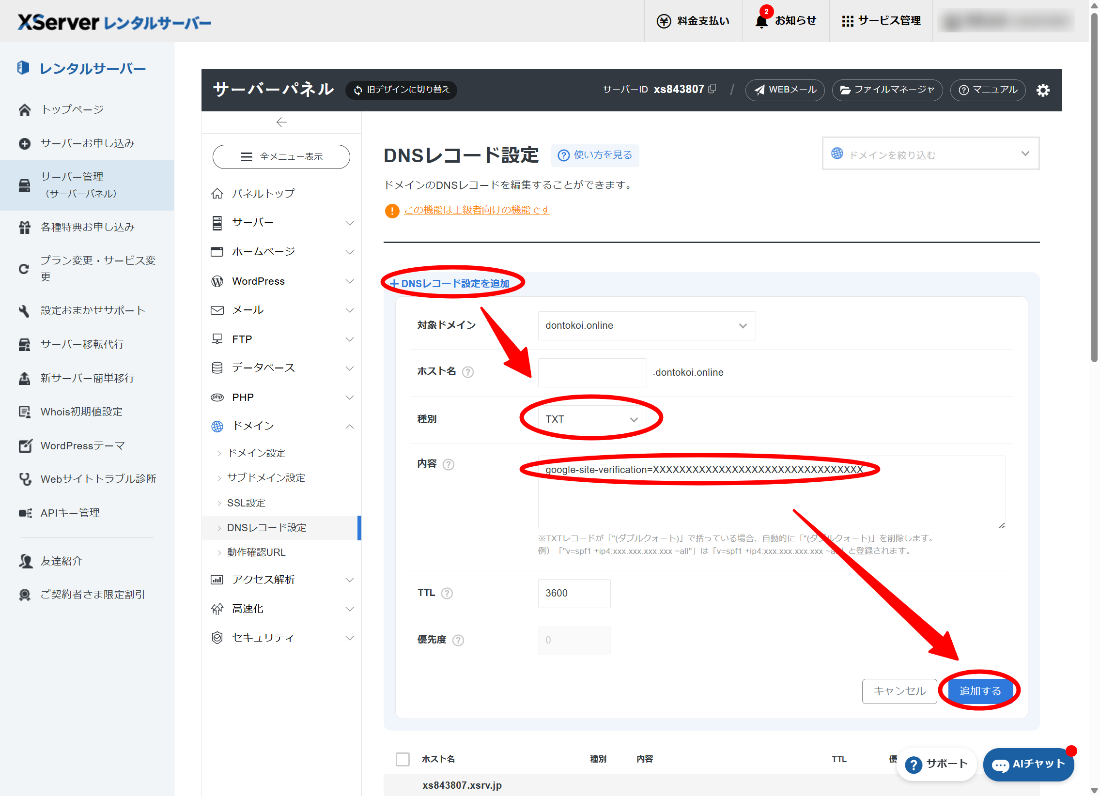
Task: Click the パネルトップ house icon
Action: click(x=217, y=193)
